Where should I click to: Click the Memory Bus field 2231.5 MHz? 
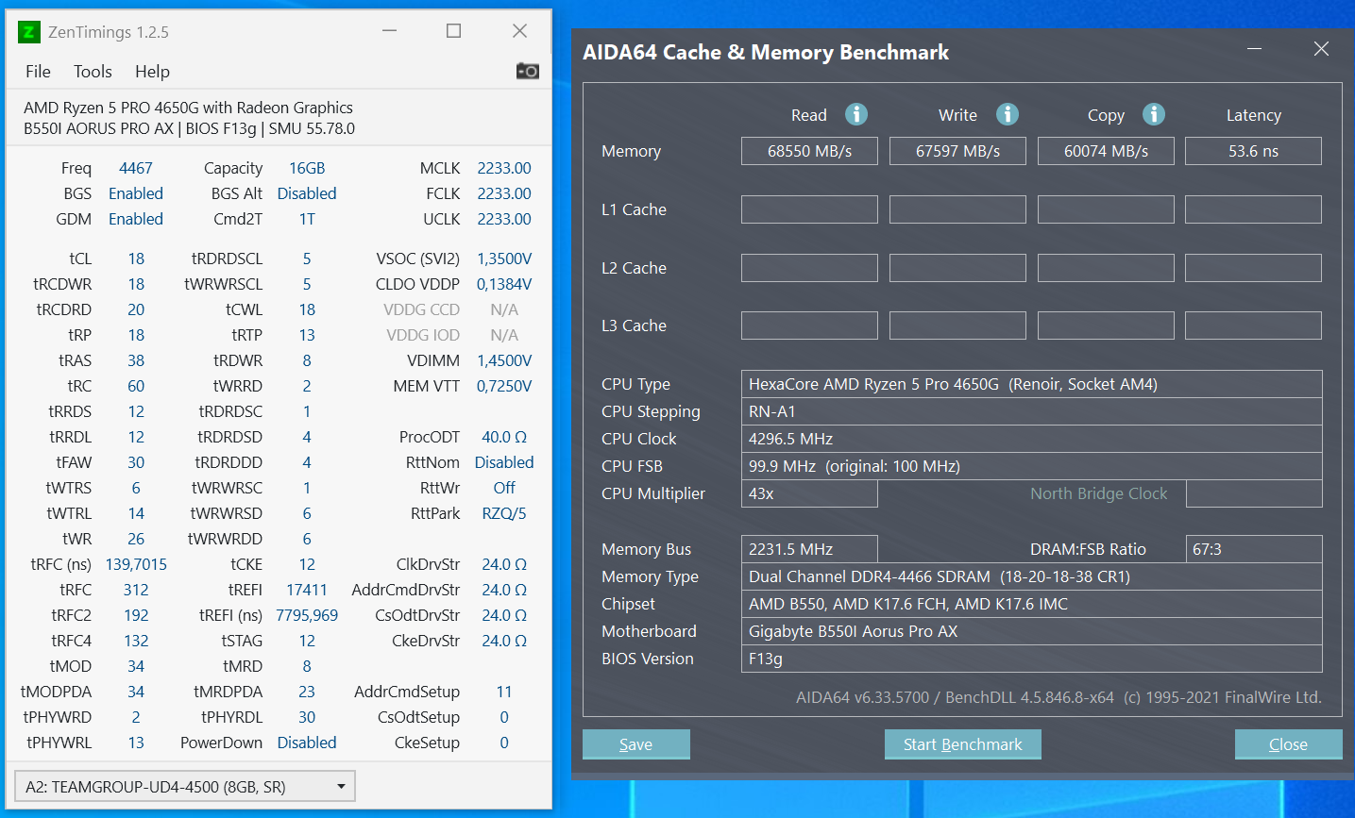(x=809, y=549)
